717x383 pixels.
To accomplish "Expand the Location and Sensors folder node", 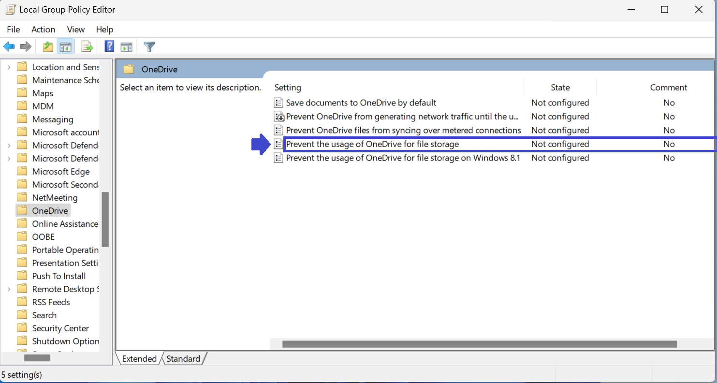I will pyautogui.click(x=9, y=67).
